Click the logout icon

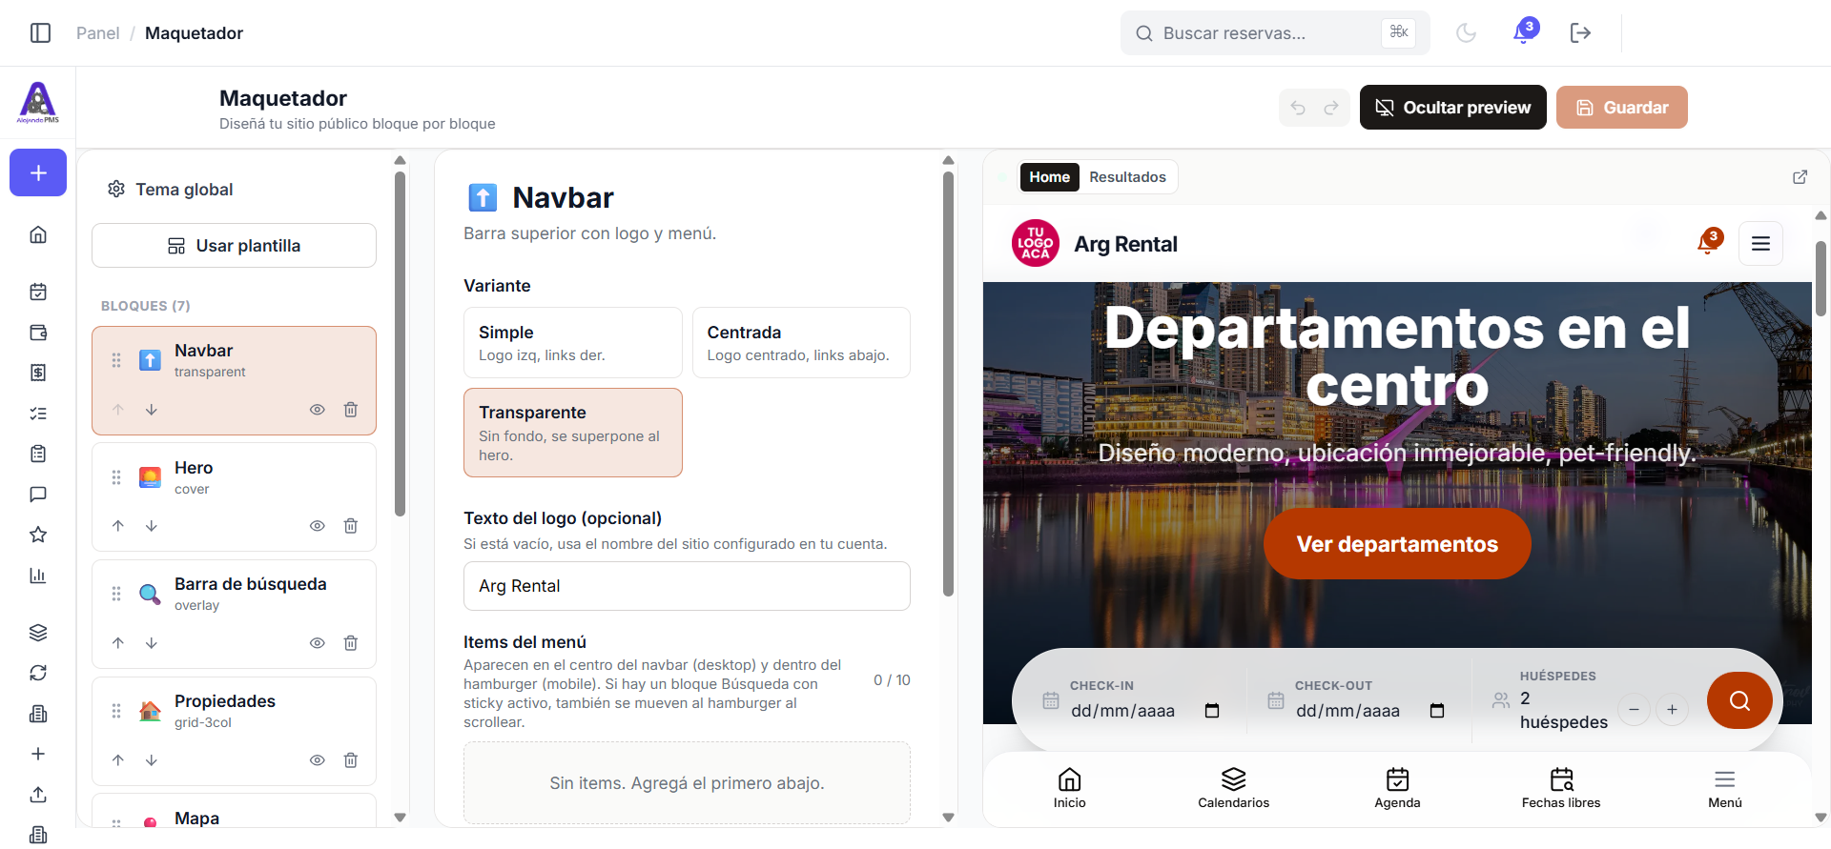pyautogui.click(x=1580, y=33)
